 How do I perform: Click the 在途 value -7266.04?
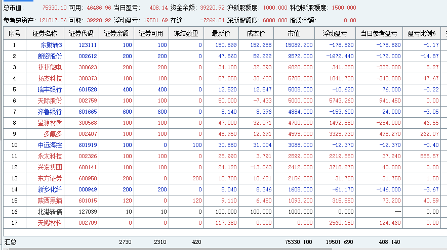212,20
